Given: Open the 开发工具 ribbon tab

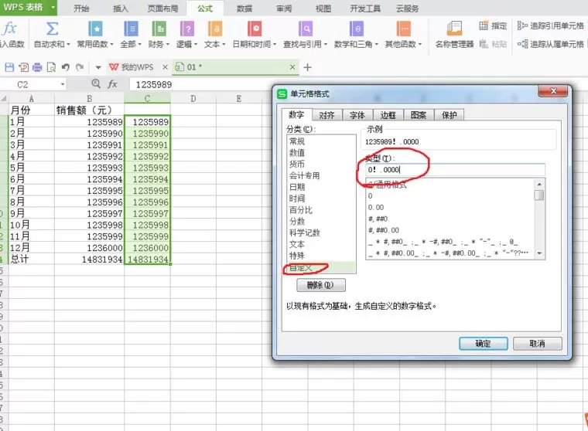Looking at the screenshot, I should pyautogui.click(x=365, y=8).
